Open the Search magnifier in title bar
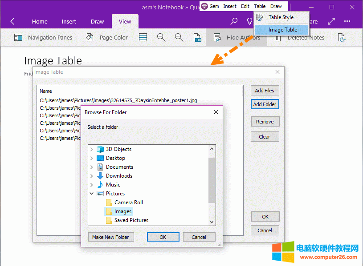The image size is (363, 266). coord(234,21)
